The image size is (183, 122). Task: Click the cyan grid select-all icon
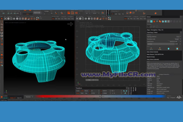[151, 22]
